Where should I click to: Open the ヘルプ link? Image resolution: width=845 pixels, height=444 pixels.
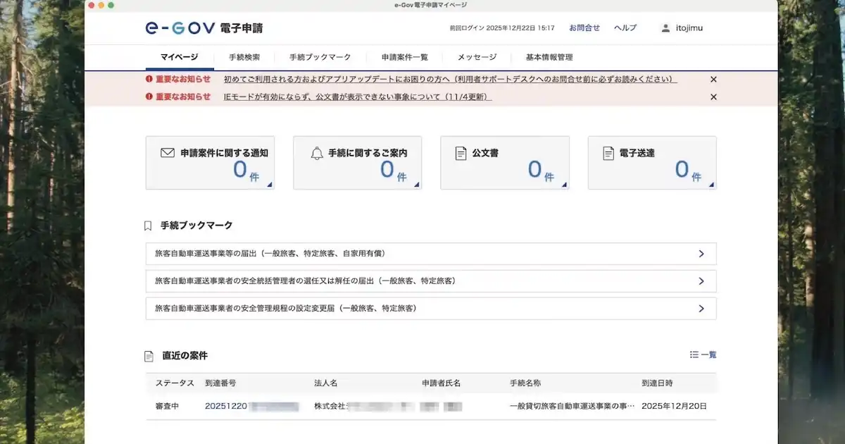click(x=625, y=28)
